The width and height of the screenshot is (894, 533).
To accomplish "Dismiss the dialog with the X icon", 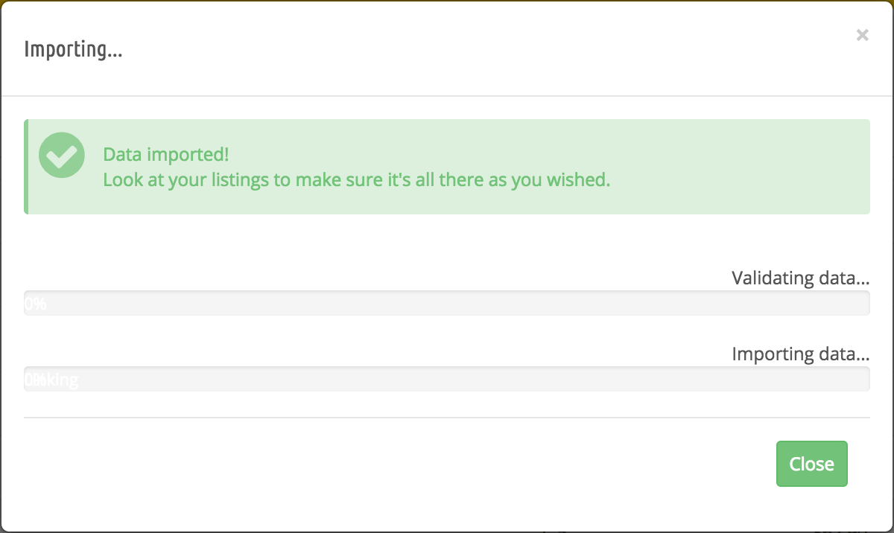I will pos(862,35).
